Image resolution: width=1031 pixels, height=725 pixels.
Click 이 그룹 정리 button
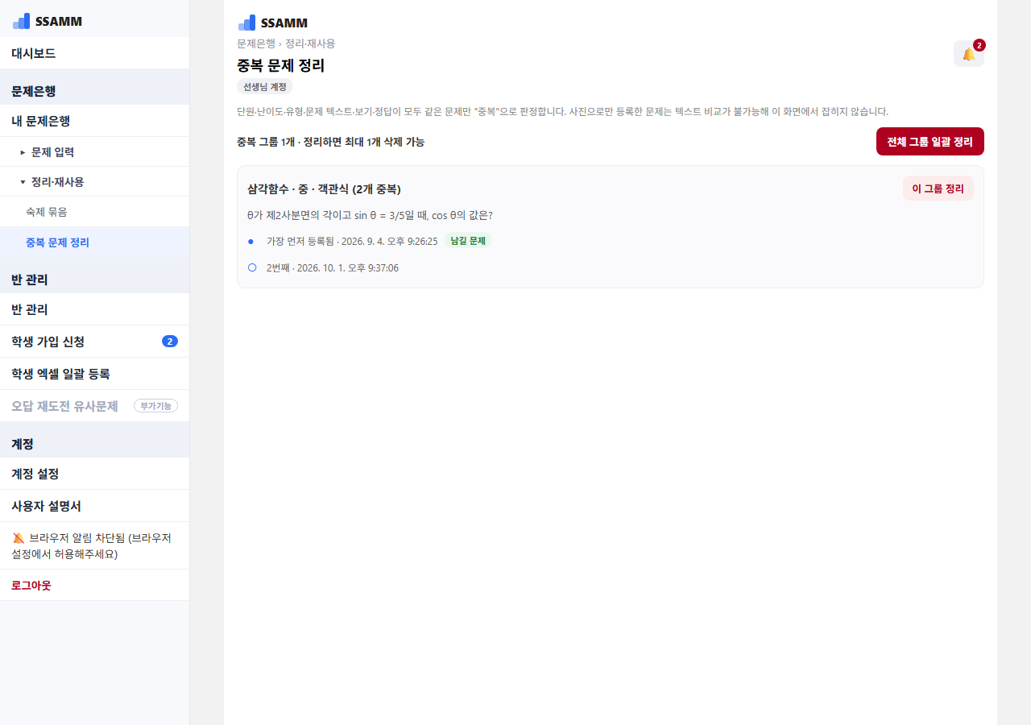point(938,188)
